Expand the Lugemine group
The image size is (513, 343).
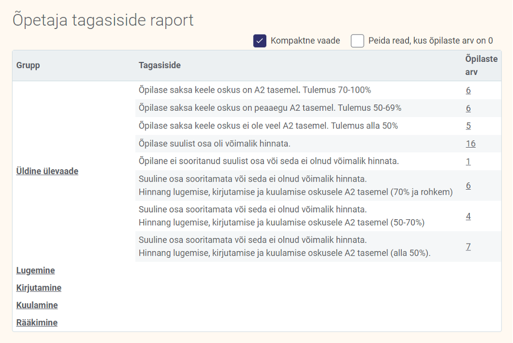coord(35,270)
